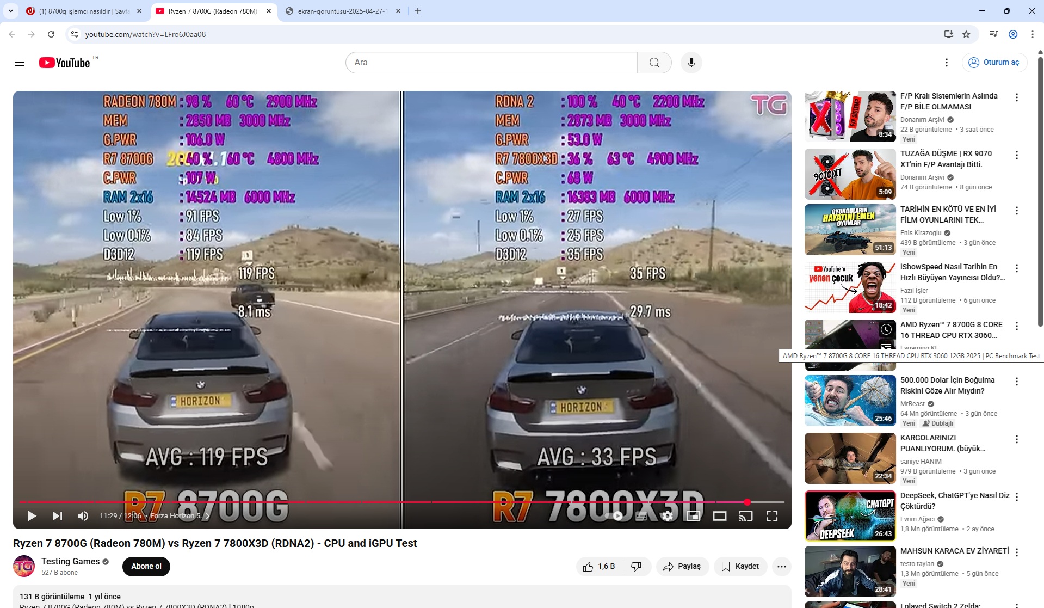Search by voice with the microphone

[x=691, y=63]
